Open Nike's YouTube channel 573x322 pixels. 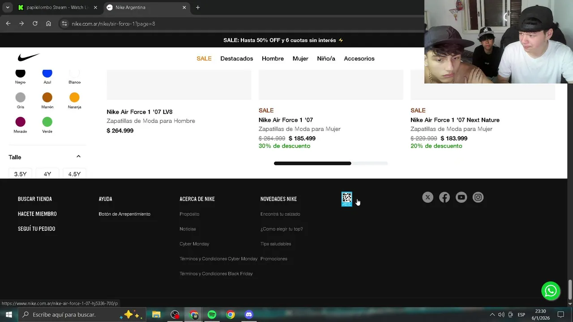tap(461, 197)
